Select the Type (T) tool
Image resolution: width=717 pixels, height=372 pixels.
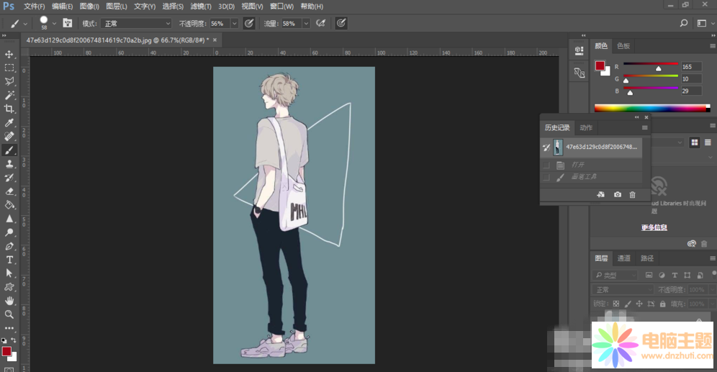click(9, 259)
